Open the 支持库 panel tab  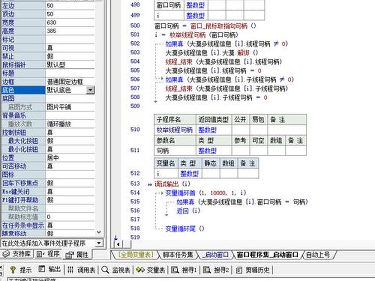(16, 254)
